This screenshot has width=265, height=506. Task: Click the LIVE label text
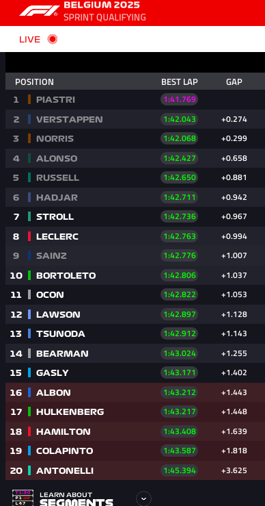click(x=29, y=39)
